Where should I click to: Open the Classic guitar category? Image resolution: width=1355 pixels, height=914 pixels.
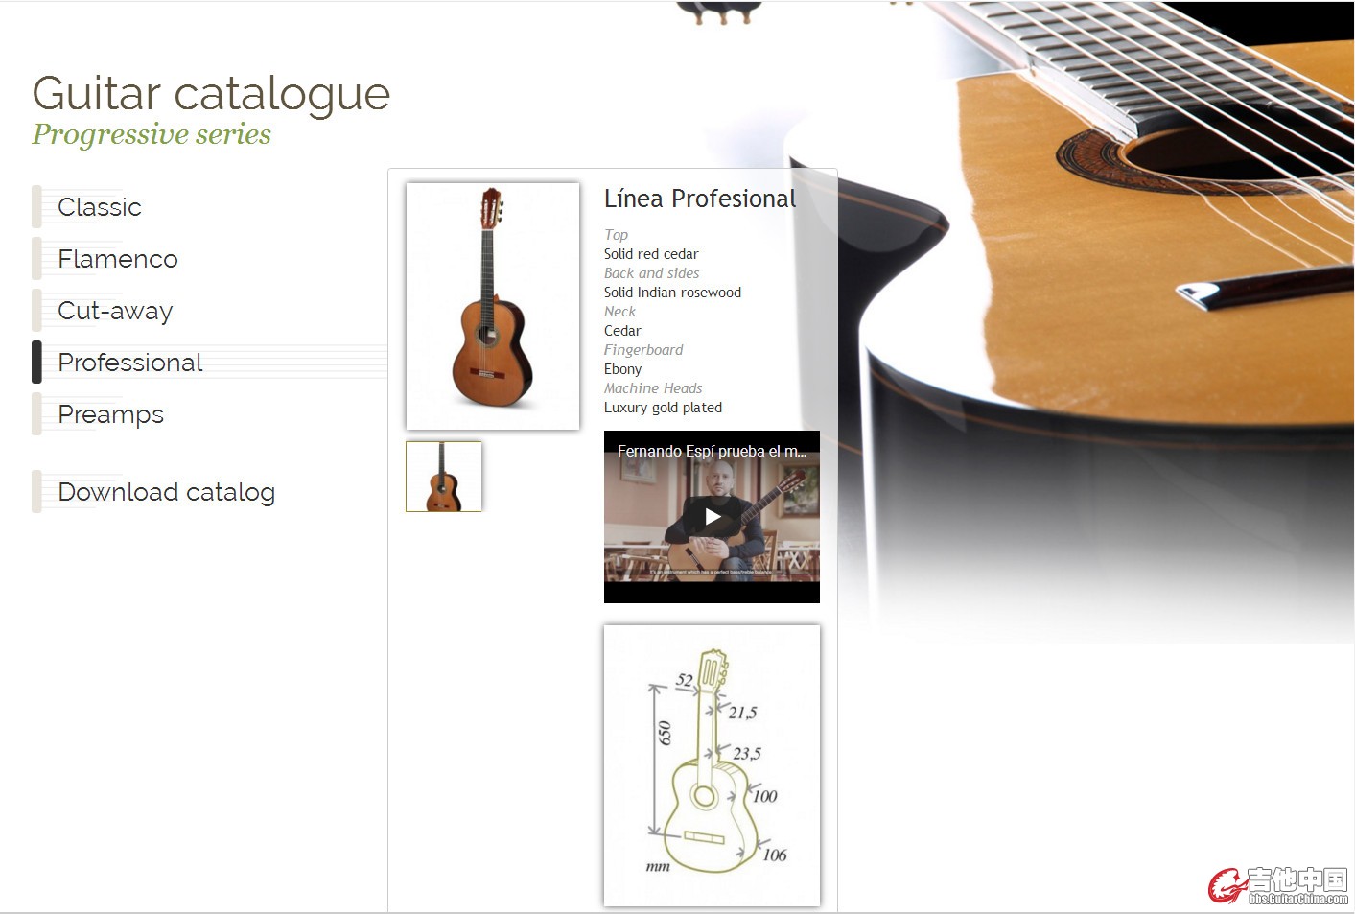[x=100, y=207]
